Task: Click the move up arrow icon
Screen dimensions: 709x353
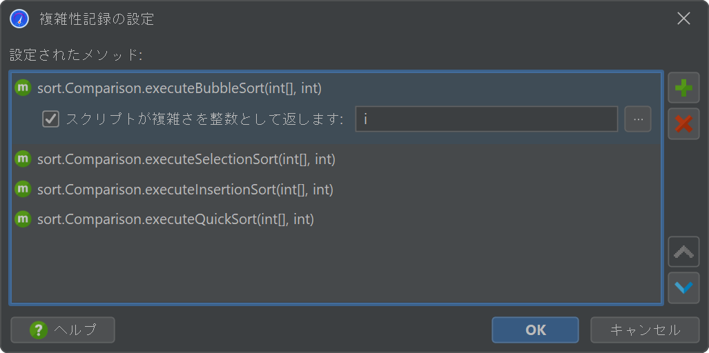Action: pyautogui.click(x=683, y=252)
